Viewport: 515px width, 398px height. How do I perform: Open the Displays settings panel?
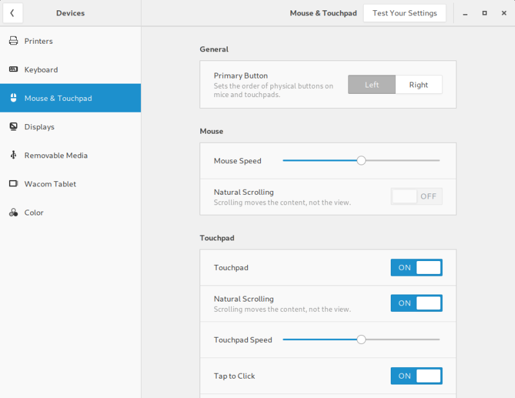(39, 127)
